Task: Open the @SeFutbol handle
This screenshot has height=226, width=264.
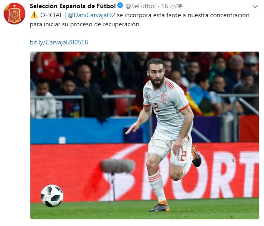Action: pos(140,6)
